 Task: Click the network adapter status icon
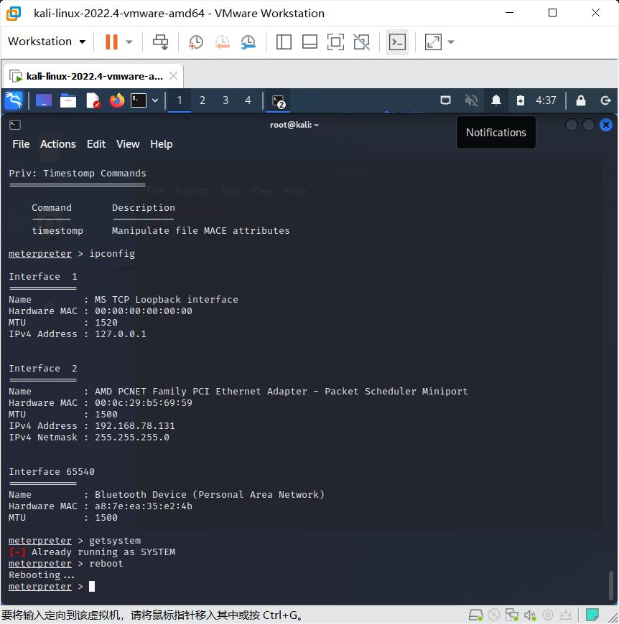coord(512,615)
